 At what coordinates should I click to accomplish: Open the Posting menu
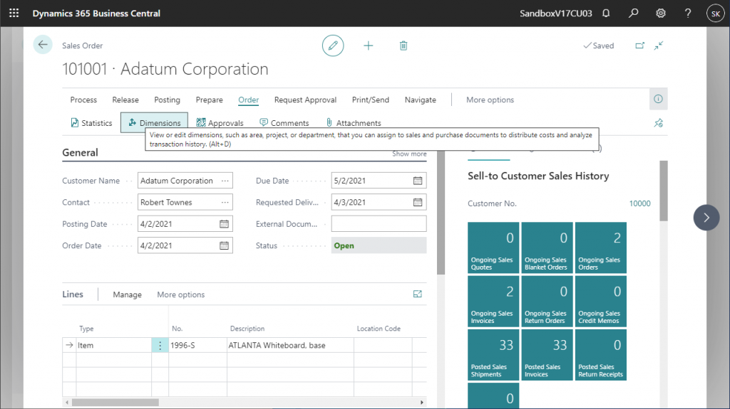tap(167, 100)
